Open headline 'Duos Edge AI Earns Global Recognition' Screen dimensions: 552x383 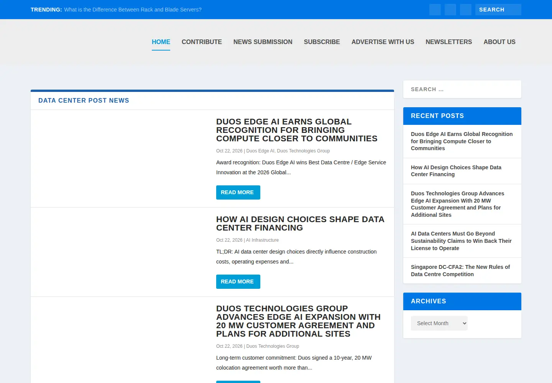point(297,130)
